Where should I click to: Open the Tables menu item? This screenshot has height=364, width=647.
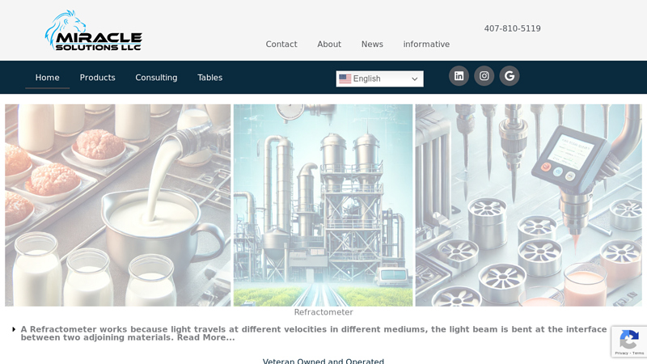tap(209, 78)
